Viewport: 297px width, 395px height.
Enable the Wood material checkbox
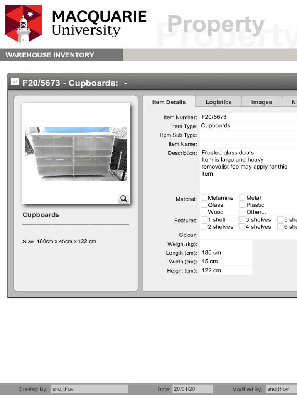[204, 212]
